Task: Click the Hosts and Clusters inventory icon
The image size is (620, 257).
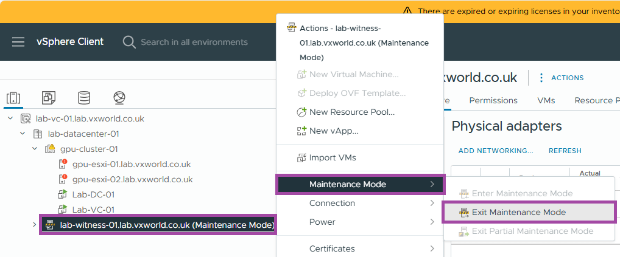Action: (x=13, y=98)
